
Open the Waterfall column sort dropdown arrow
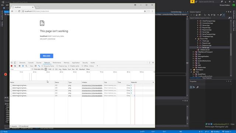click(x=153, y=82)
